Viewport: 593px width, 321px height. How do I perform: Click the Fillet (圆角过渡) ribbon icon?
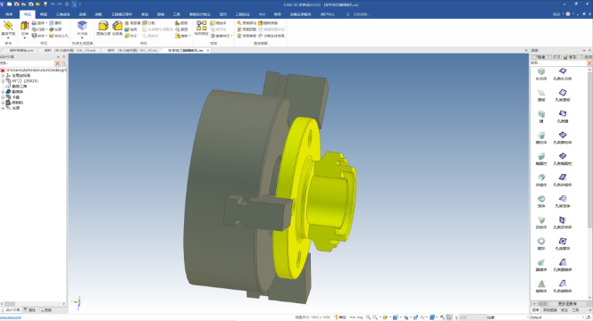[104, 29]
